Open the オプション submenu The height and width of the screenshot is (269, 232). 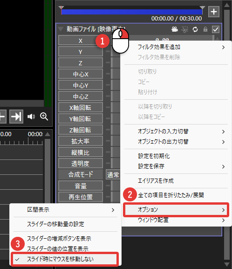coord(176,210)
